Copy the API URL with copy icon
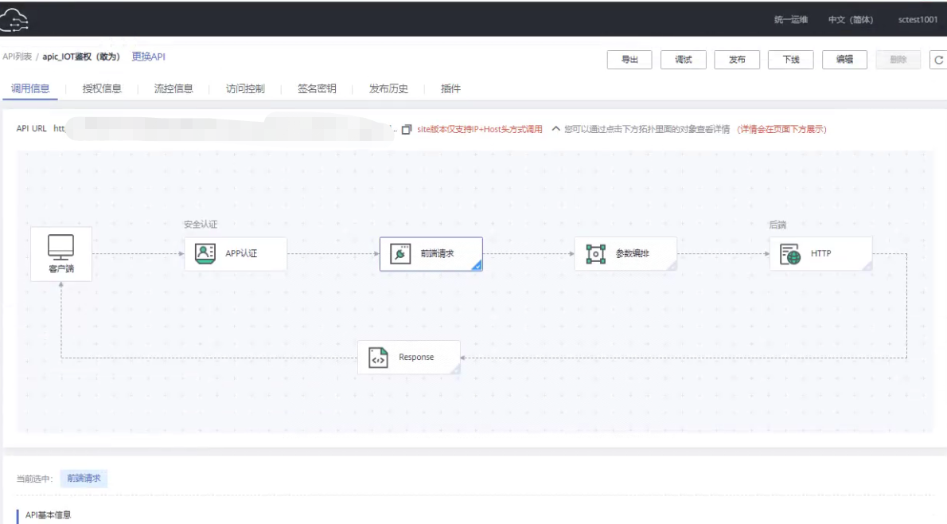The height and width of the screenshot is (524, 947). point(407,129)
